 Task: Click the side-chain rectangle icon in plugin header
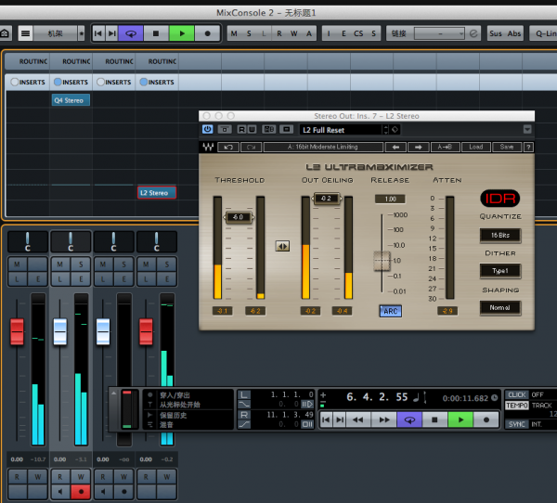coord(286,129)
